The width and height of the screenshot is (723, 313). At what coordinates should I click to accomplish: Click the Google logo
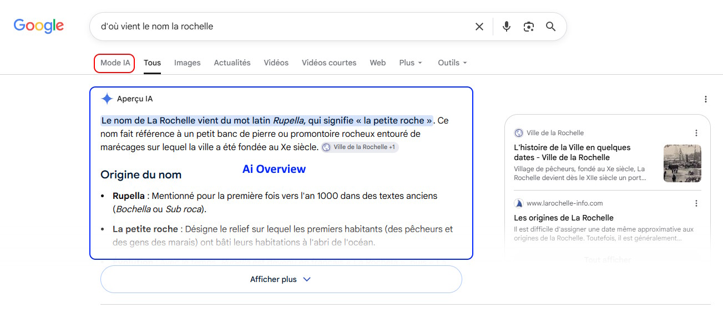point(39,25)
